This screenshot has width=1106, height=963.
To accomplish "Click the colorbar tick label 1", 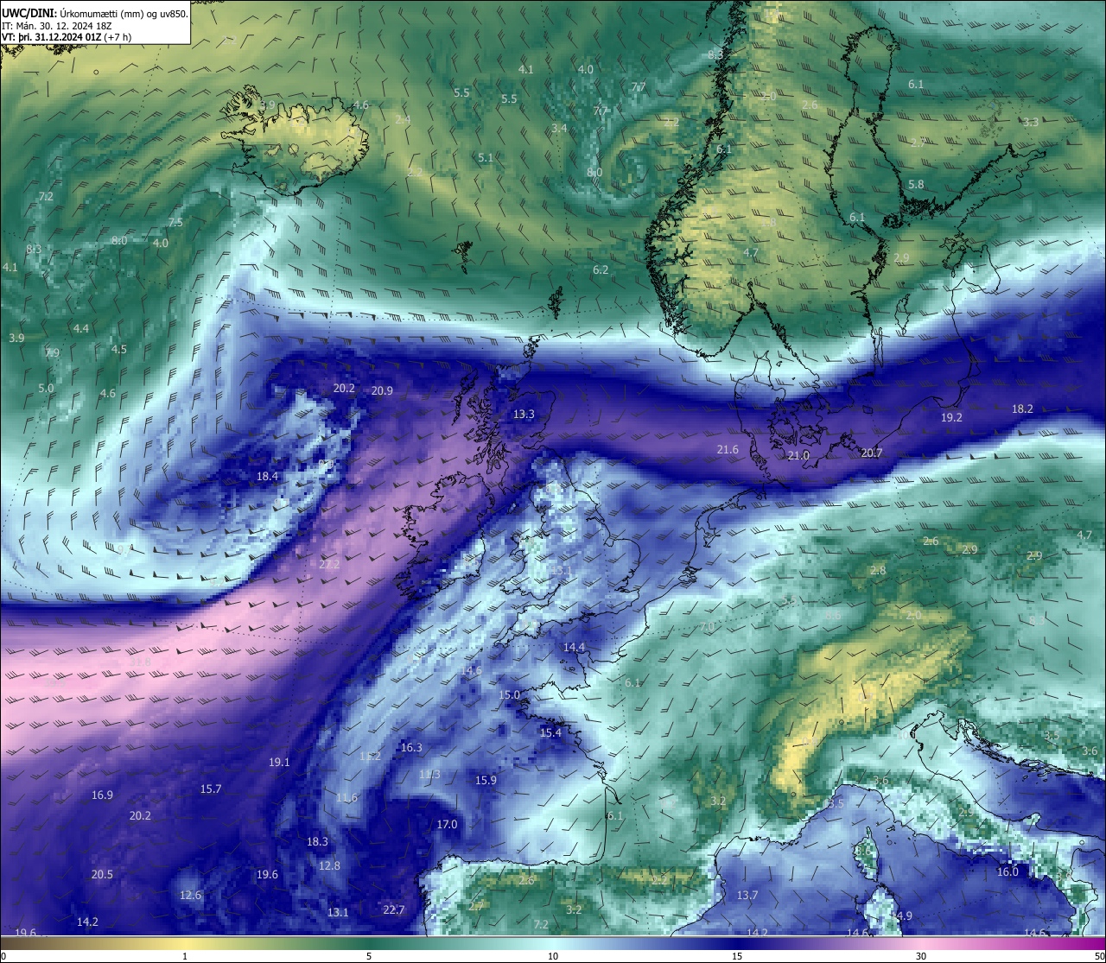I will [185, 956].
